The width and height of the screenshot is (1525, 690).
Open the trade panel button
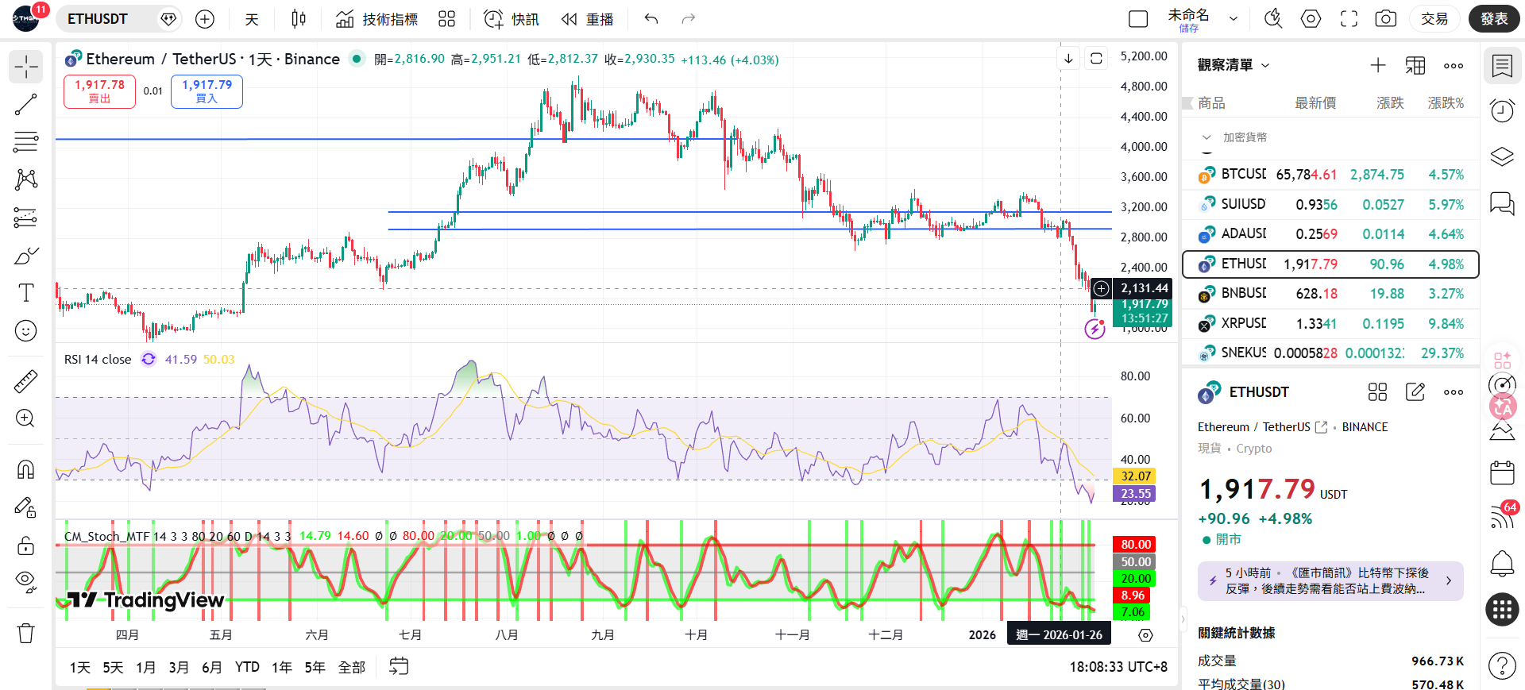click(x=1434, y=19)
